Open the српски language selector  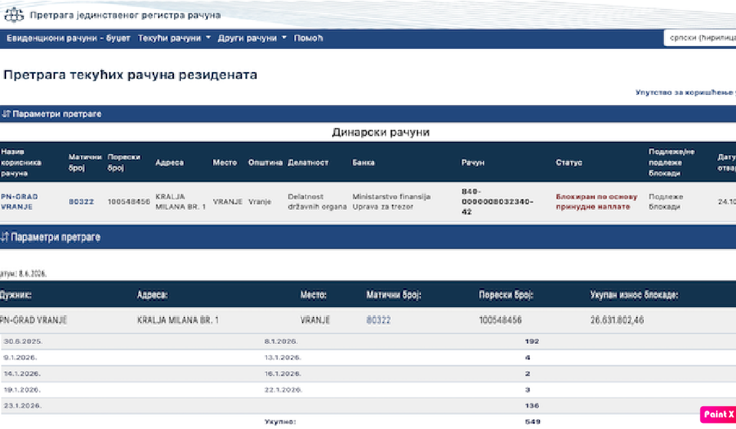[700, 38]
